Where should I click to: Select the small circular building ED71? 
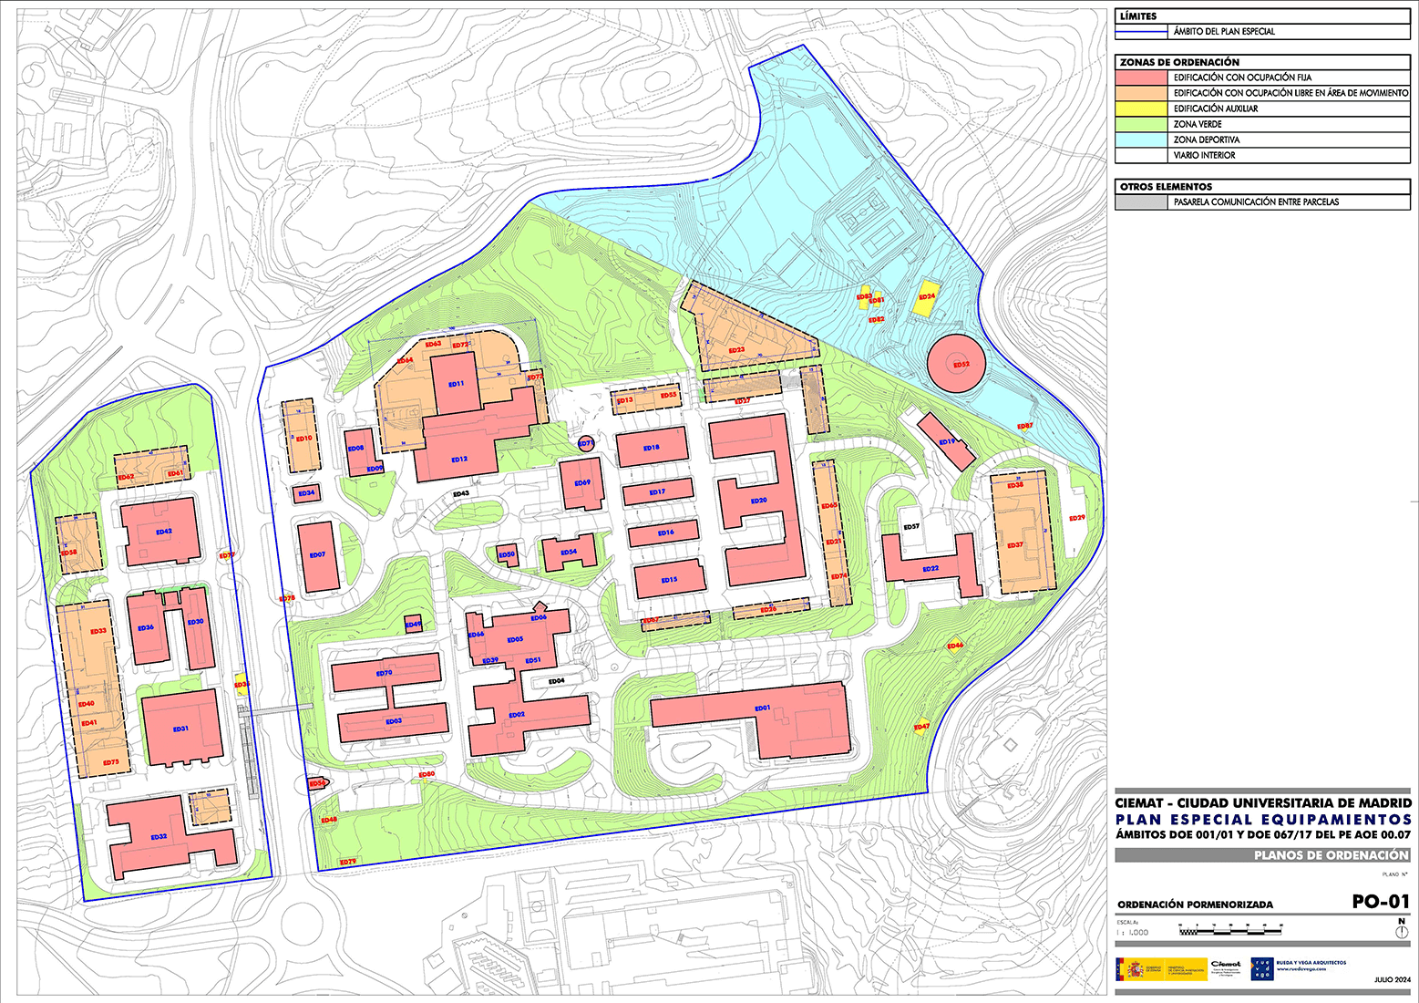(586, 444)
